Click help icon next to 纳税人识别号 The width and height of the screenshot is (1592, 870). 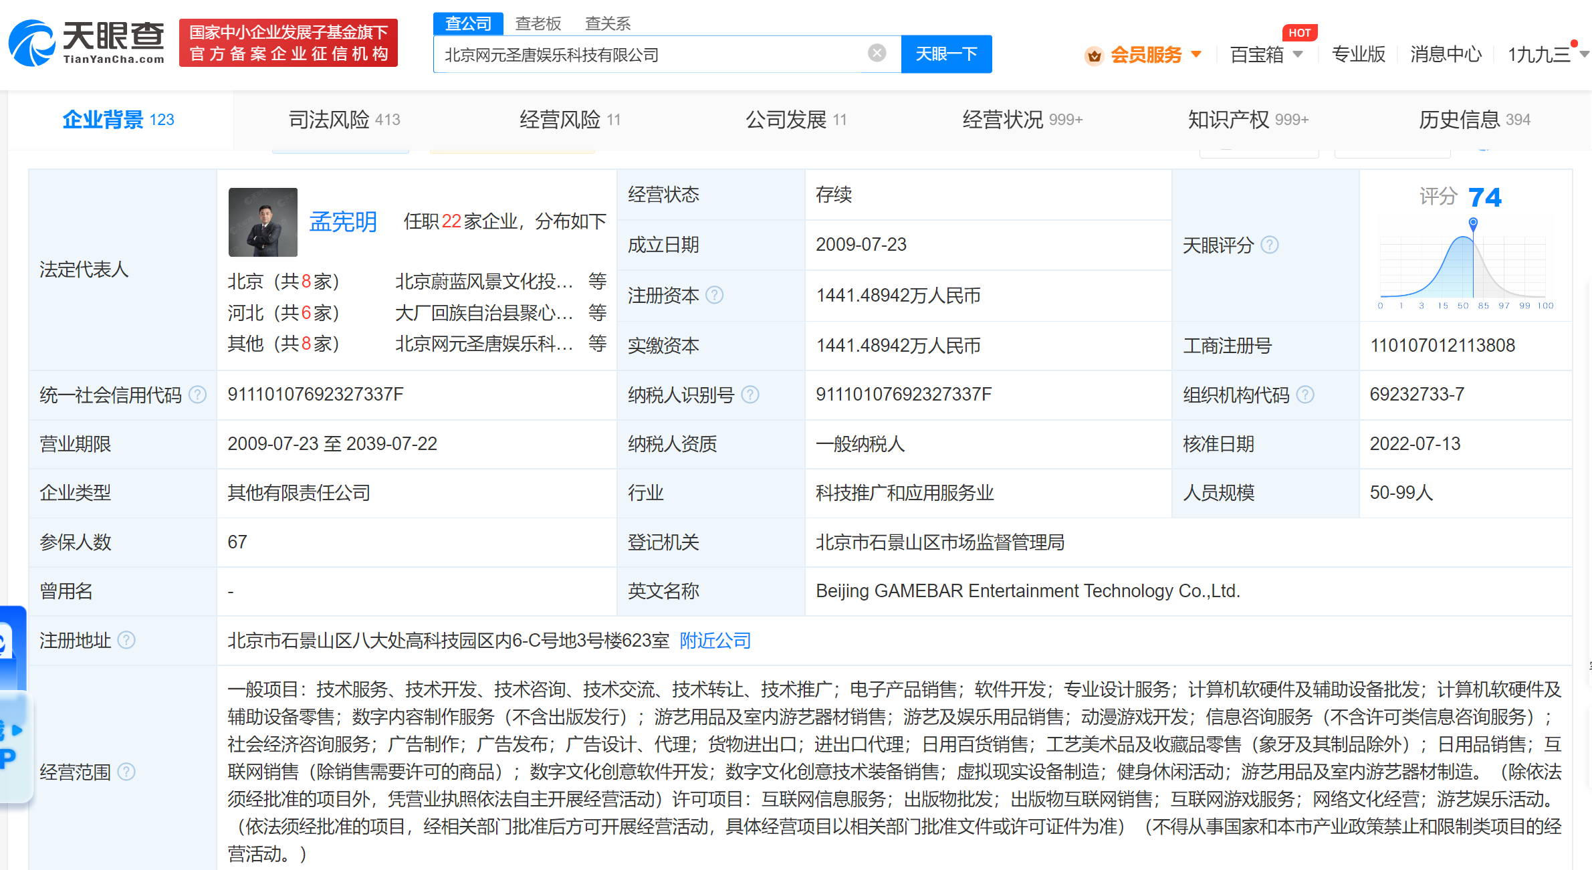[x=750, y=395]
